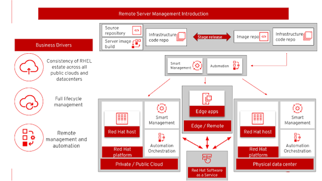Select the Remote Server Management Introduction title bar
The image size is (322, 181).
164,14
